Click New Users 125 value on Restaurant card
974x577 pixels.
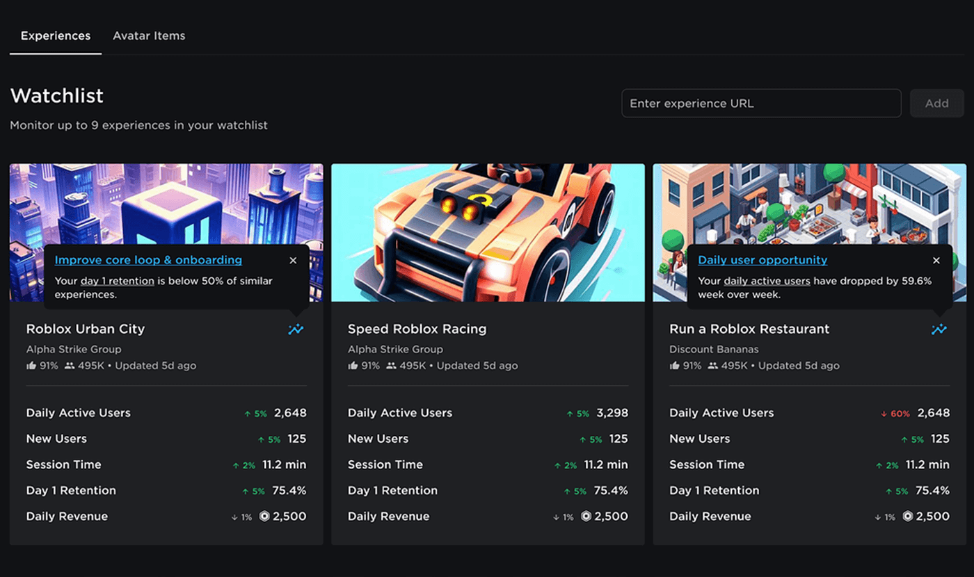point(940,439)
